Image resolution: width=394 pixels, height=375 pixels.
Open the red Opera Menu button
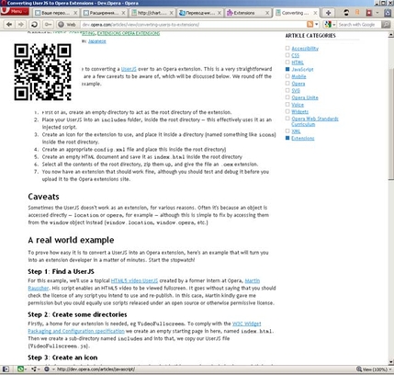pyautogui.click(x=15, y=11)
